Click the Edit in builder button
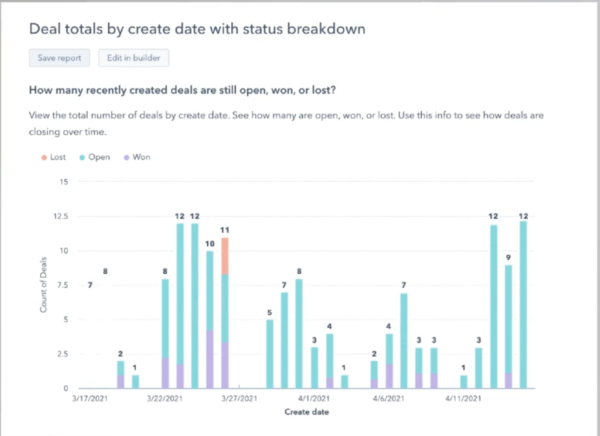Screen dimensions: 600x436 [133, 58]
